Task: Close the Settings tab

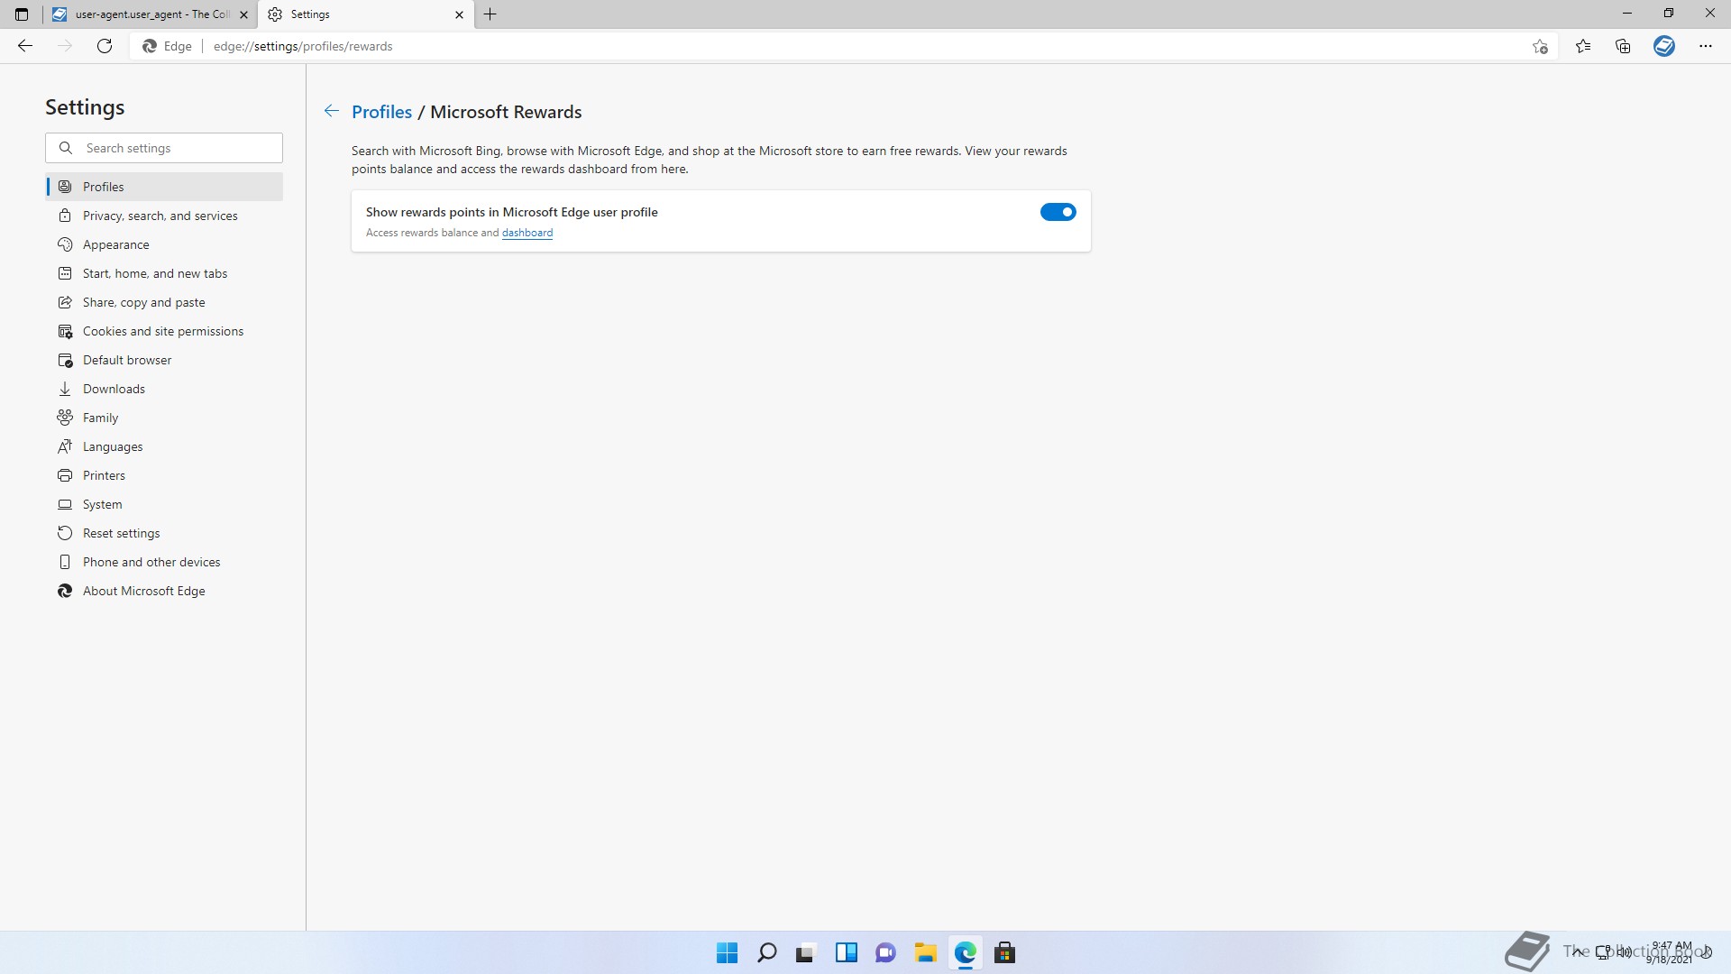Action: pyautogui.click(x=459, y=14)
